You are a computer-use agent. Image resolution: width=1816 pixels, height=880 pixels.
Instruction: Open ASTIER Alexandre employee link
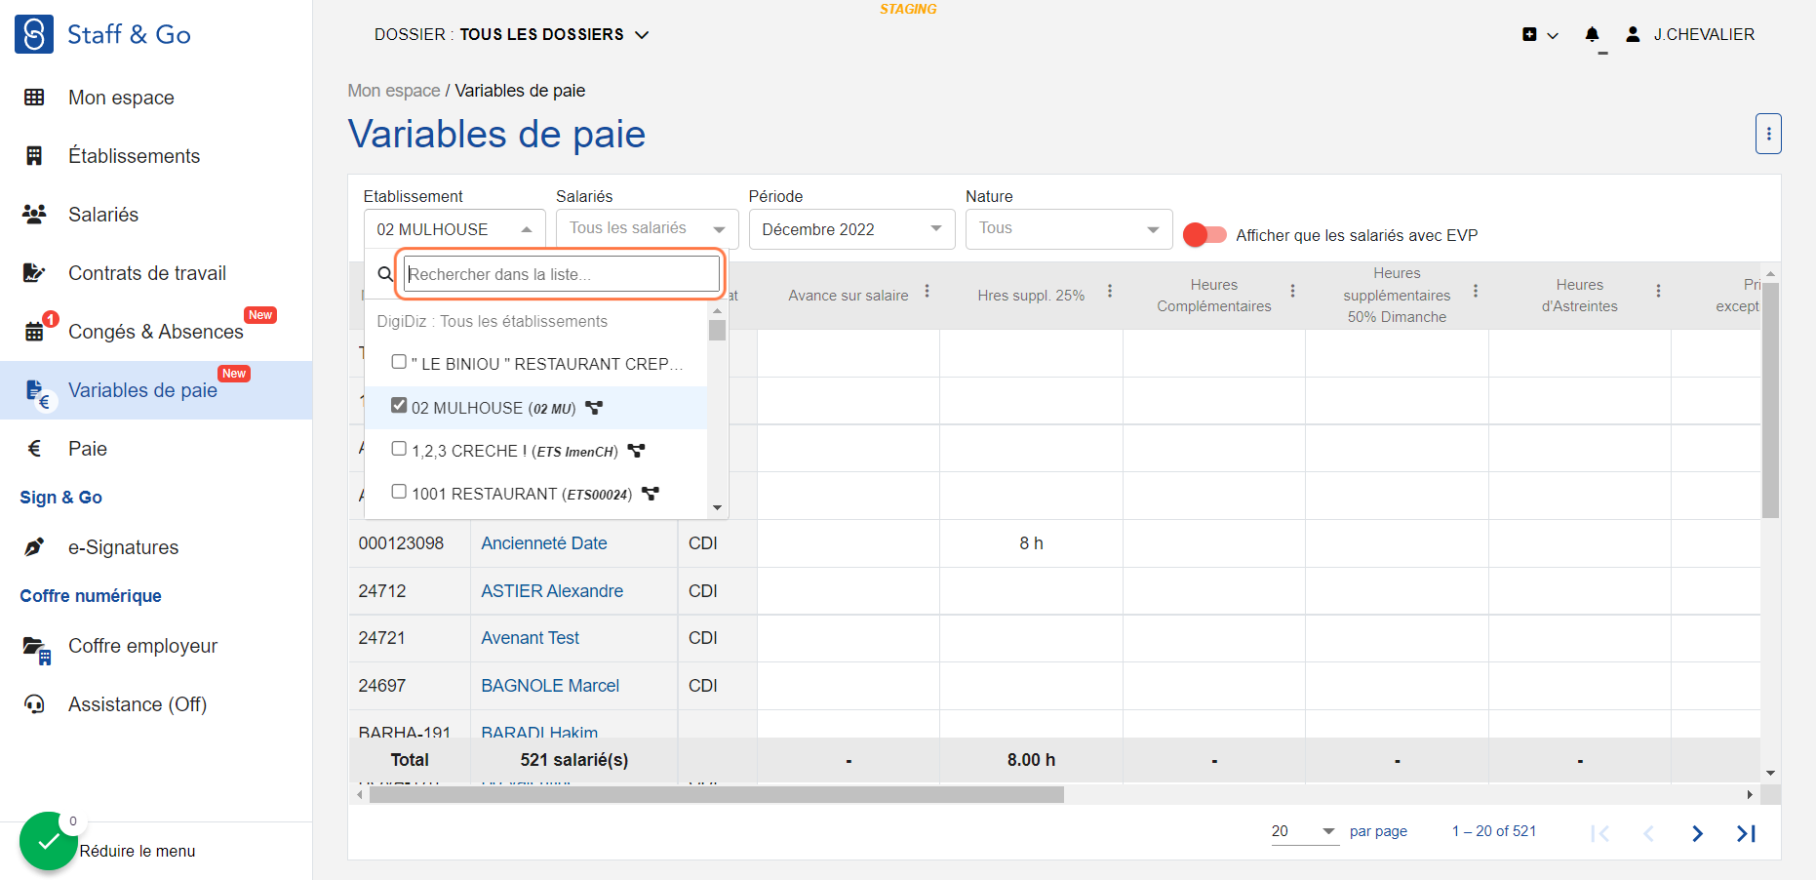(552, 591)
